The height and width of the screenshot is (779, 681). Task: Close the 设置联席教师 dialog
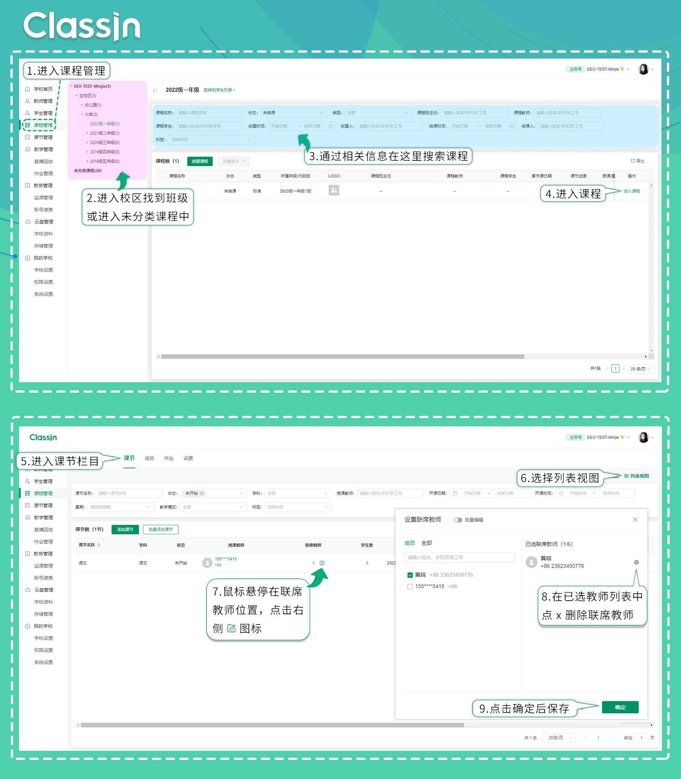pyautogui.click(x=635, y=520)
